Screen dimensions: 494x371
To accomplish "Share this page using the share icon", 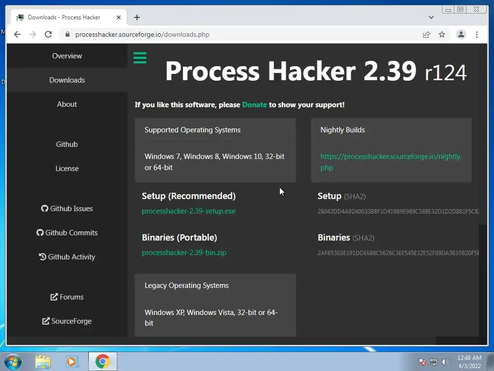I will (x=426, y=34).
